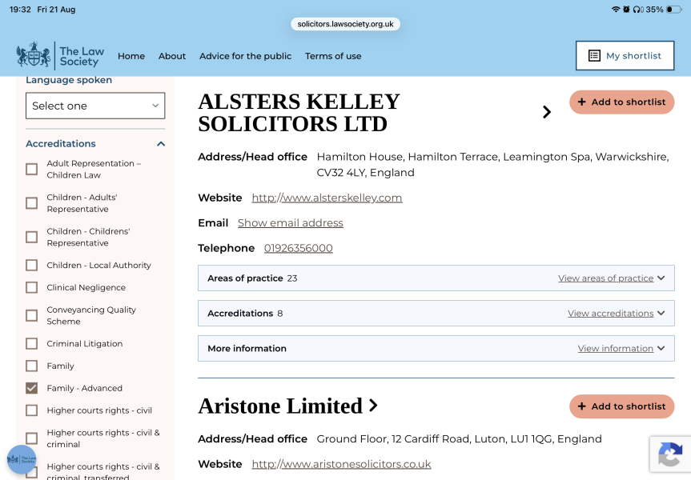Check battery status icon in status bar

(x=674, y=10)
